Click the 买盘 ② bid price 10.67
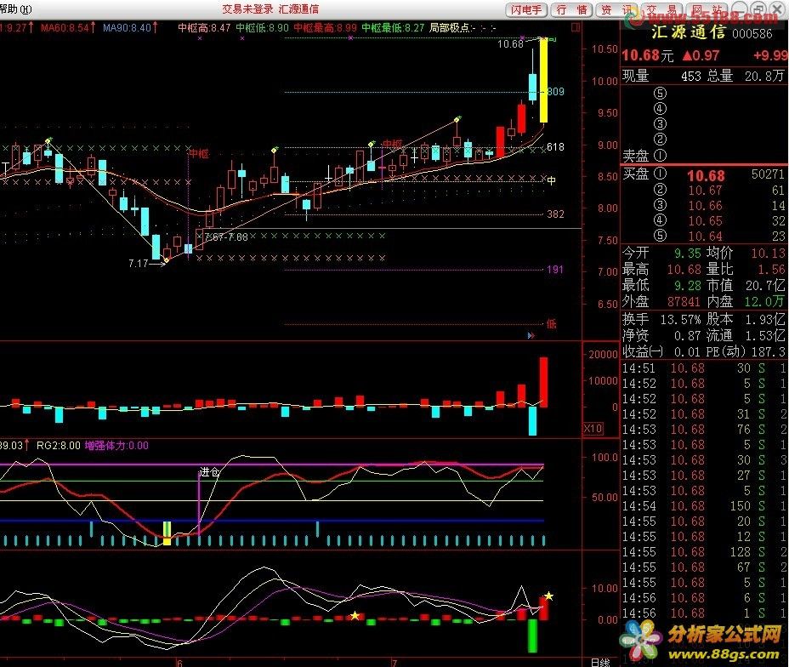The image size is (789, 667). [x=706, y=191]
